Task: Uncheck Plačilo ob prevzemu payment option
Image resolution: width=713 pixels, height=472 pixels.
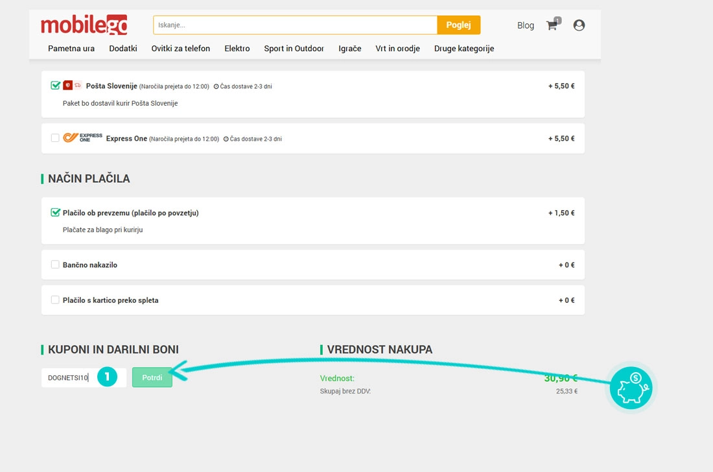Action: tap(55, 213)
